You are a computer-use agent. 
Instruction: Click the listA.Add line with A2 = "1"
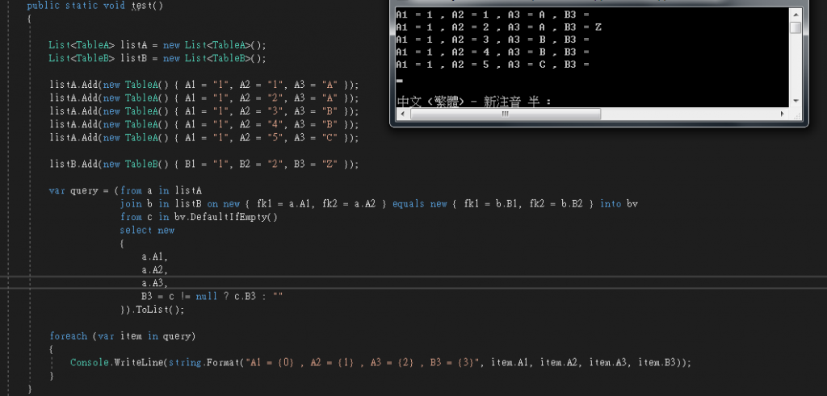point(204,85)
